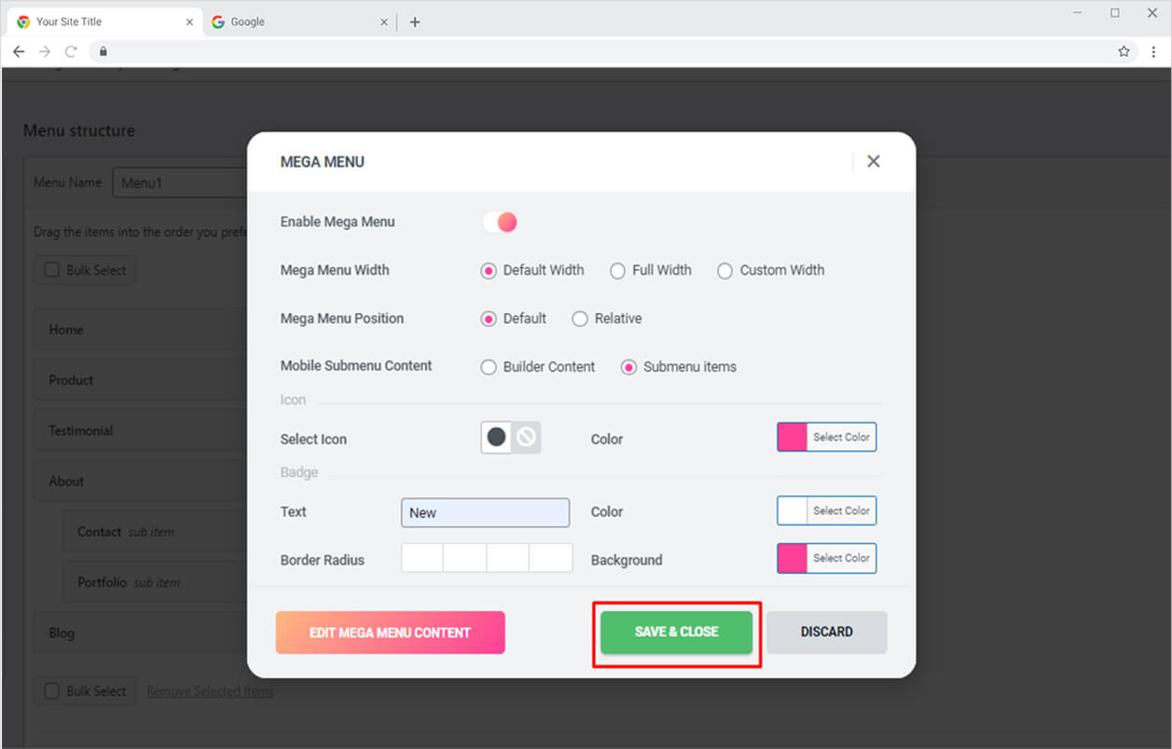Open a new browser tab with plus
This screenshot has height=749, width=1172.
click(x=415, y=22)
